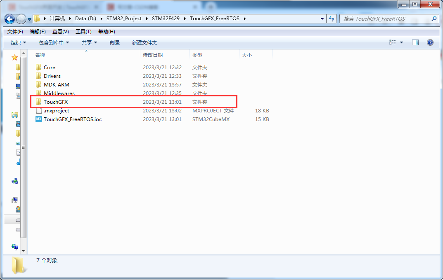This screenshot has height=280, width=443.
Task: Click date 2023/3/21 12:33 of Drivers
Action: coord(162,76)
